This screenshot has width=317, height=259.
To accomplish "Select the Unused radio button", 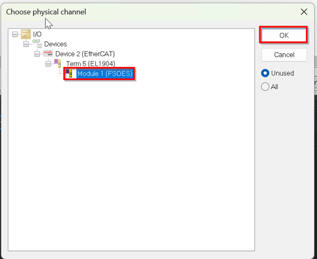I will pyautogui.click(x=265, y=73).
